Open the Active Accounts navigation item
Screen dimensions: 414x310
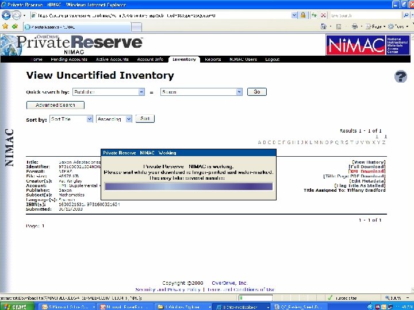pyautogui.click(x=112, y=59)
